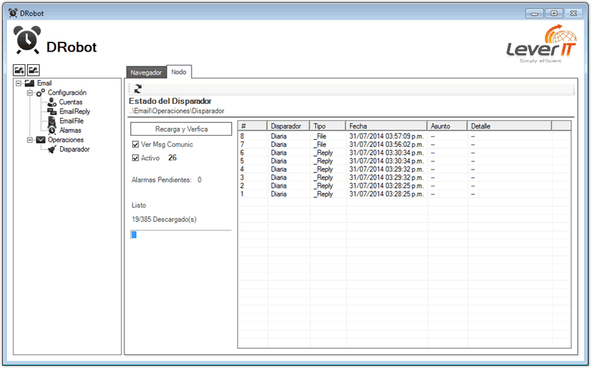Click row number 4 in the table

(242, 170)
